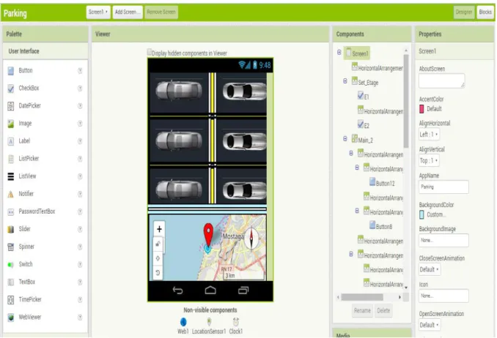This screenshot has width=497, height=338.
Task: Choose the Image component icon
Action: 11,124
